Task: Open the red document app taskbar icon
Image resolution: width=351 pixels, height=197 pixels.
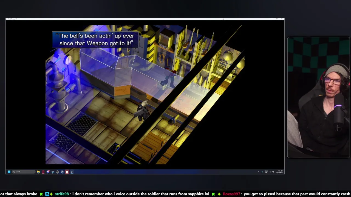Action: click(x=67, y=172)
